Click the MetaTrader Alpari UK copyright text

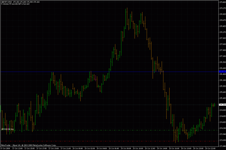point(29,145)
